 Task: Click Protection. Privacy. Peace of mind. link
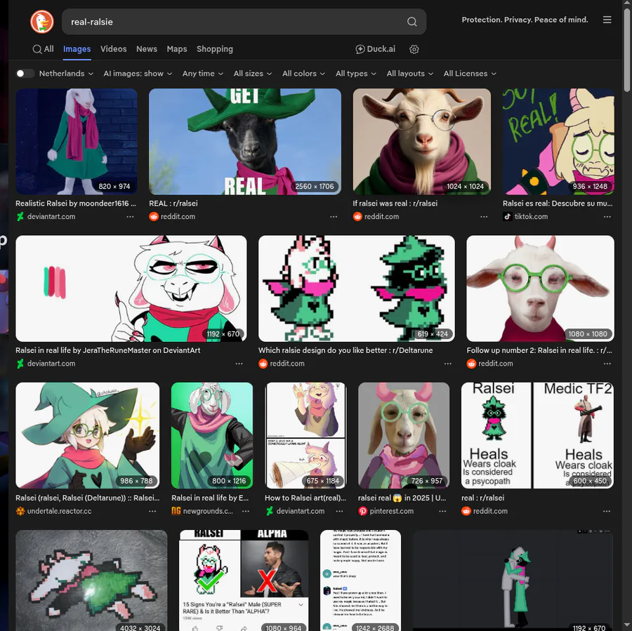(x=525, y=20)
